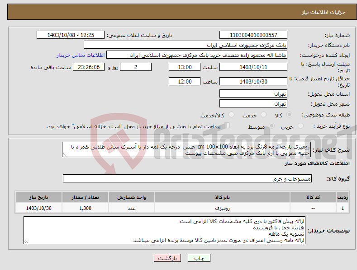Click the unit cell عدد
The width and height of the screenshot is (357, 270).
[x=132, y=208]
